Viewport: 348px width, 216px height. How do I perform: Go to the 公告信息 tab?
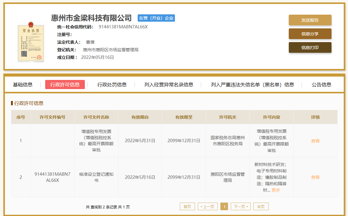point(321,85)
